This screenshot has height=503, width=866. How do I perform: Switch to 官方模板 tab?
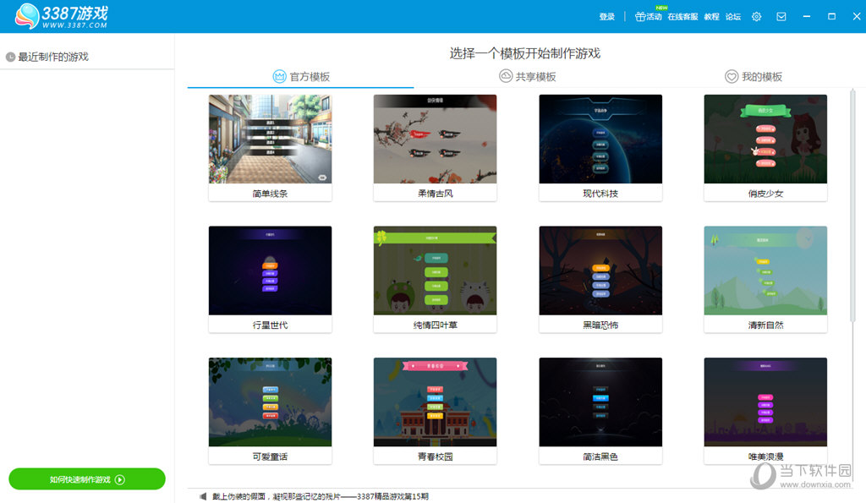click(301, 77)
